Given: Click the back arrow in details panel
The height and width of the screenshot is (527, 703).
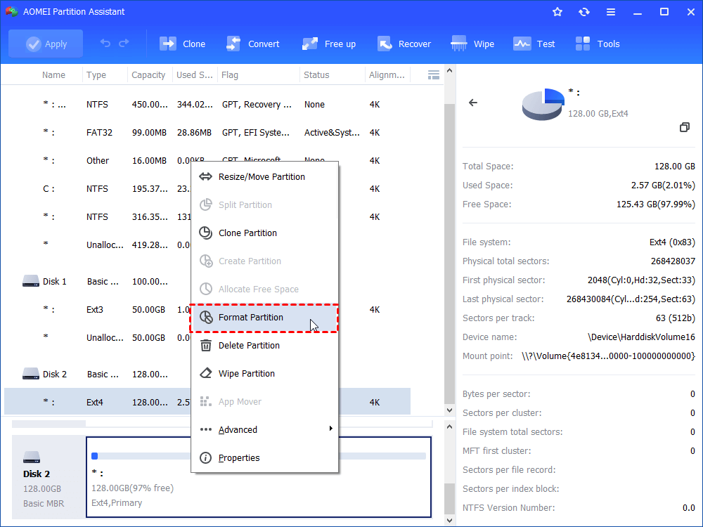Looking at the screenshot, I should coord(473,103).
